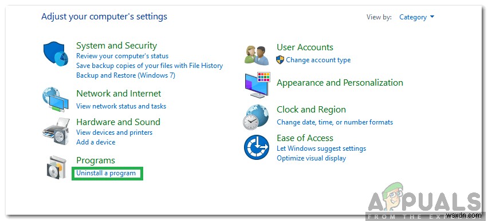Open Network and Internet category
The height and width of the screenshot is (221, 488).
pos(119,94)
